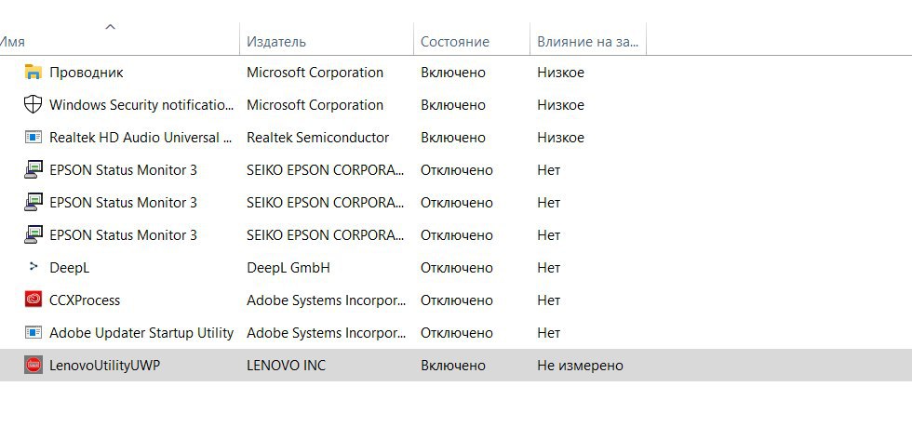
Task: Click the Adobe Updater Startup Utility icon
Action: coord(34,332)
